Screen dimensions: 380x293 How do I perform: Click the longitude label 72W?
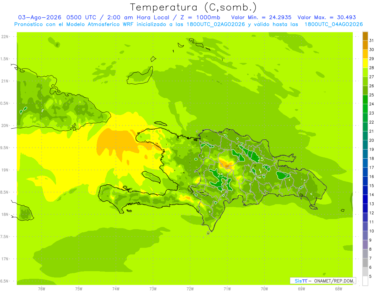point(190,289)
